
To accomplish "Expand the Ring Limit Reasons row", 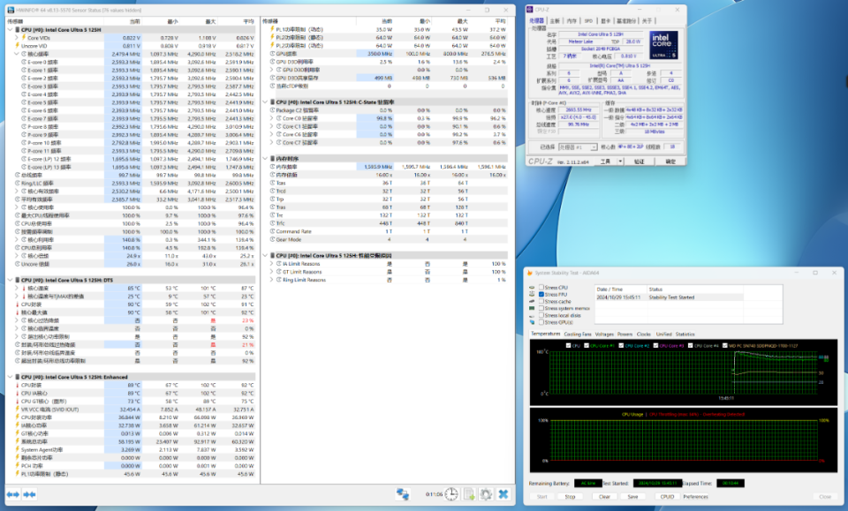I will (271, 280).
